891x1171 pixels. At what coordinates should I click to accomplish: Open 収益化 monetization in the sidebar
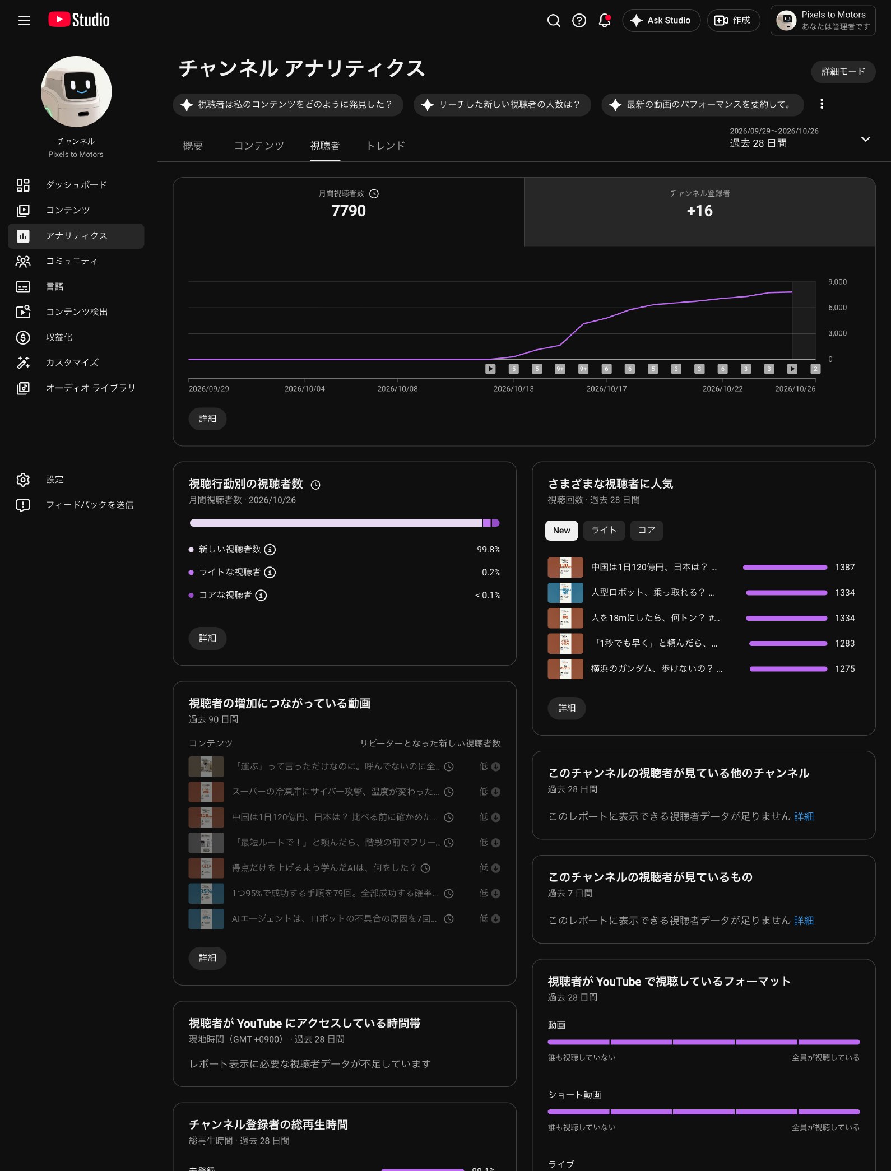tap(76, 337)
